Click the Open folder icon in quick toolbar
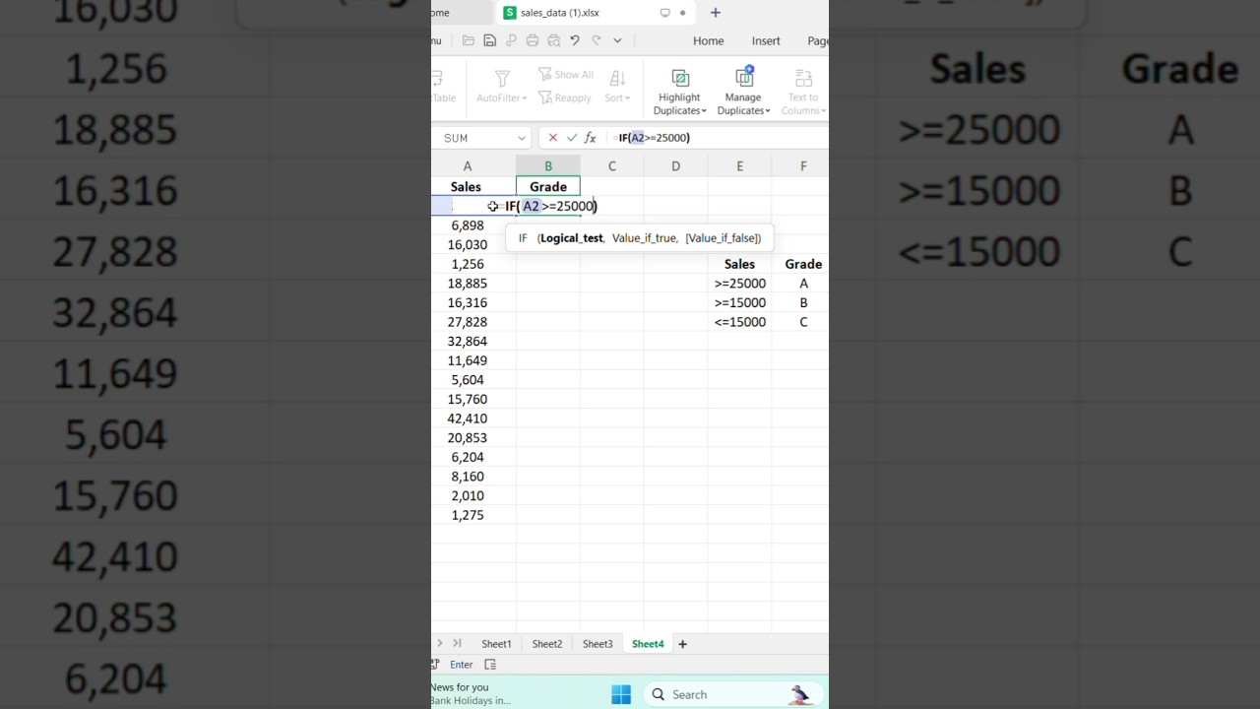 469,40
